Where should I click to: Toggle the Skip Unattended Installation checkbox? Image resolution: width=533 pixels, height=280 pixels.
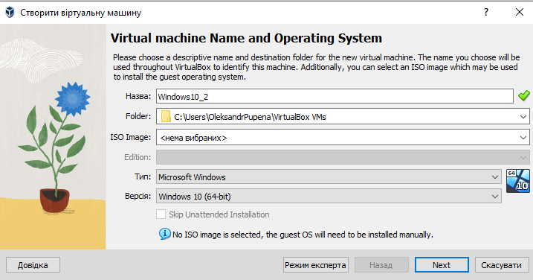tap(161, 214)
